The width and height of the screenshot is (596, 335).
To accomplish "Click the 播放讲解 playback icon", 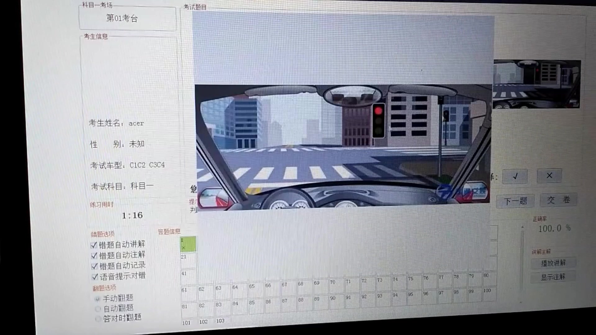I will (552, 263).
